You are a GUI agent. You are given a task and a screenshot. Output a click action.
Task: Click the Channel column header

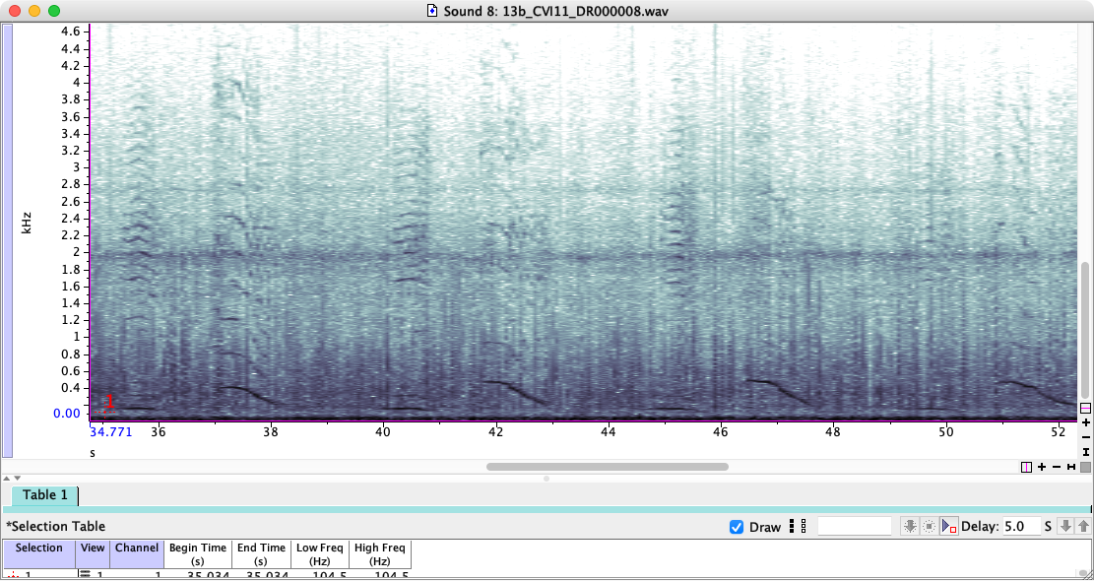[x=137, y=554]
